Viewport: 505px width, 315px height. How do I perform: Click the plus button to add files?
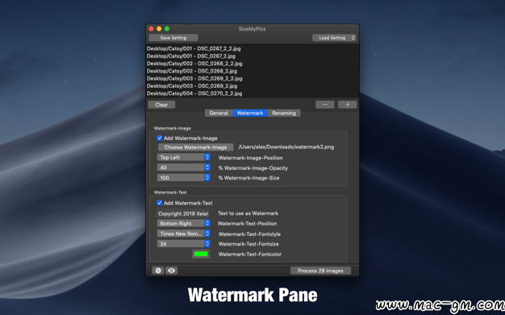point(347,105)
